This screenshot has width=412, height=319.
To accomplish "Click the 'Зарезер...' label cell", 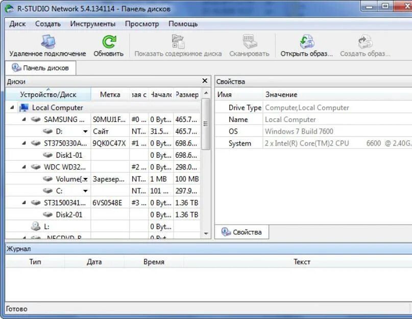I will click(x=110, y=179).
